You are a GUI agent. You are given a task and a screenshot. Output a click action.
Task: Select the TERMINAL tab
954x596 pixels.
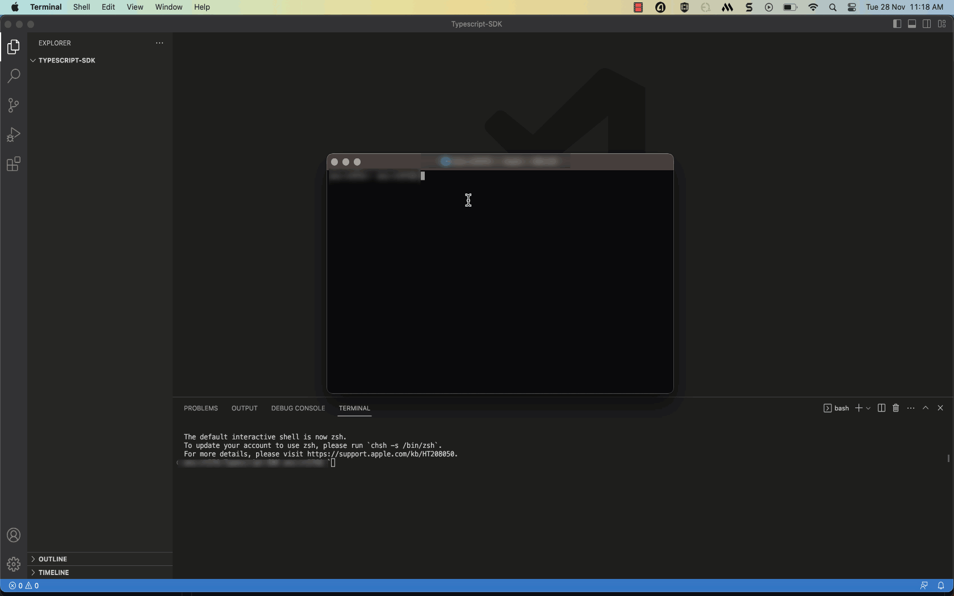click(x=354, y=408)
